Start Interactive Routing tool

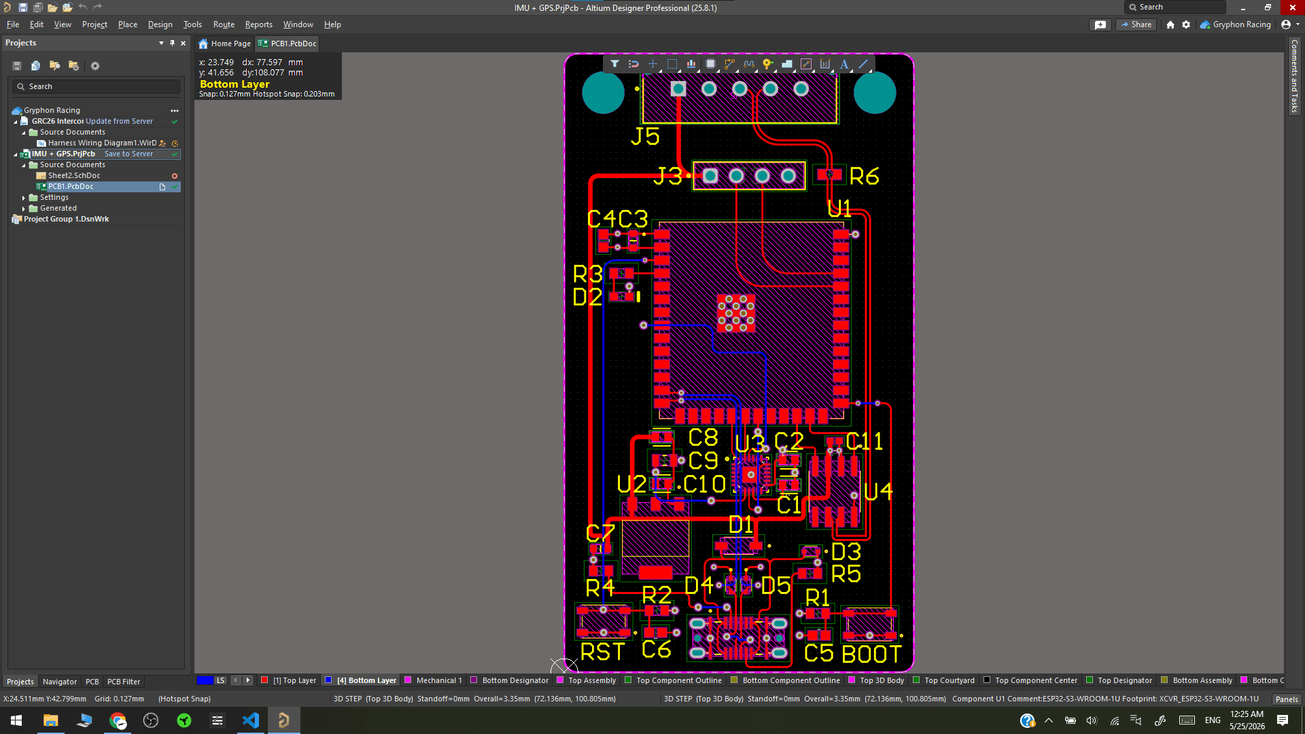(x=729, y=64)
